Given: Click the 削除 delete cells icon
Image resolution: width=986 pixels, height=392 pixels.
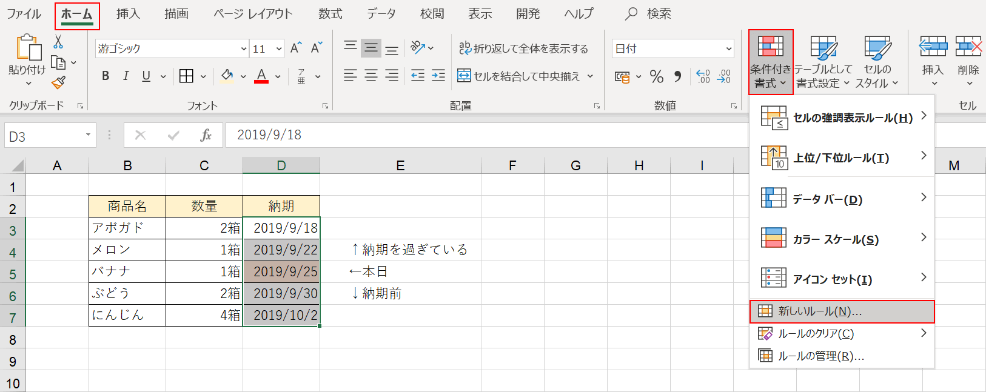Looking at the screenshot, I should [x=968, y=47].
